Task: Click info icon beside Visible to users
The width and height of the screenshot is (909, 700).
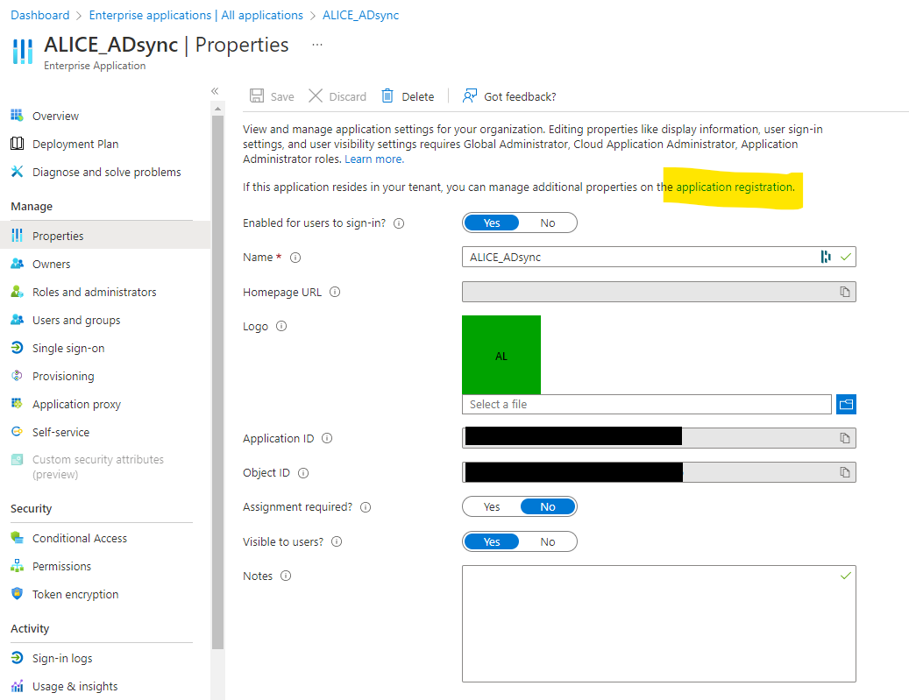Action: pos(337,541)
